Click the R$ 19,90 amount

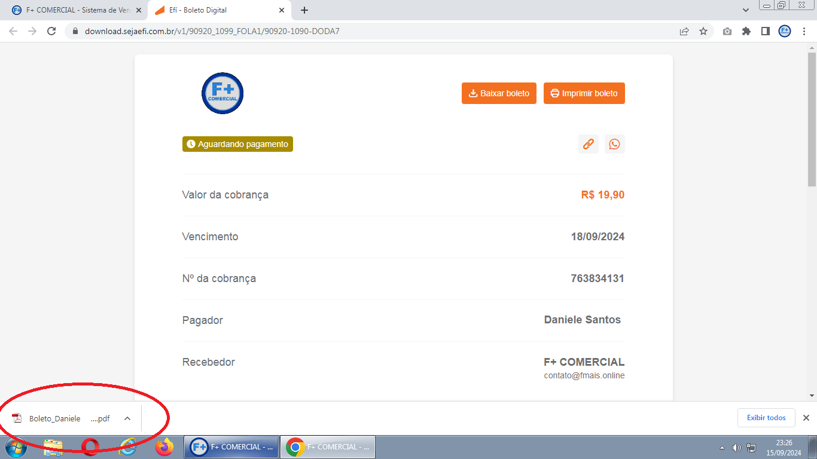[603, 195]
